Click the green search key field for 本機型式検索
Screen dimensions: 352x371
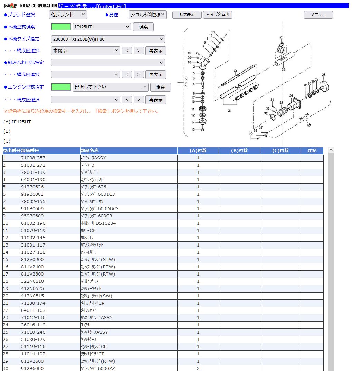click(61, 27)
